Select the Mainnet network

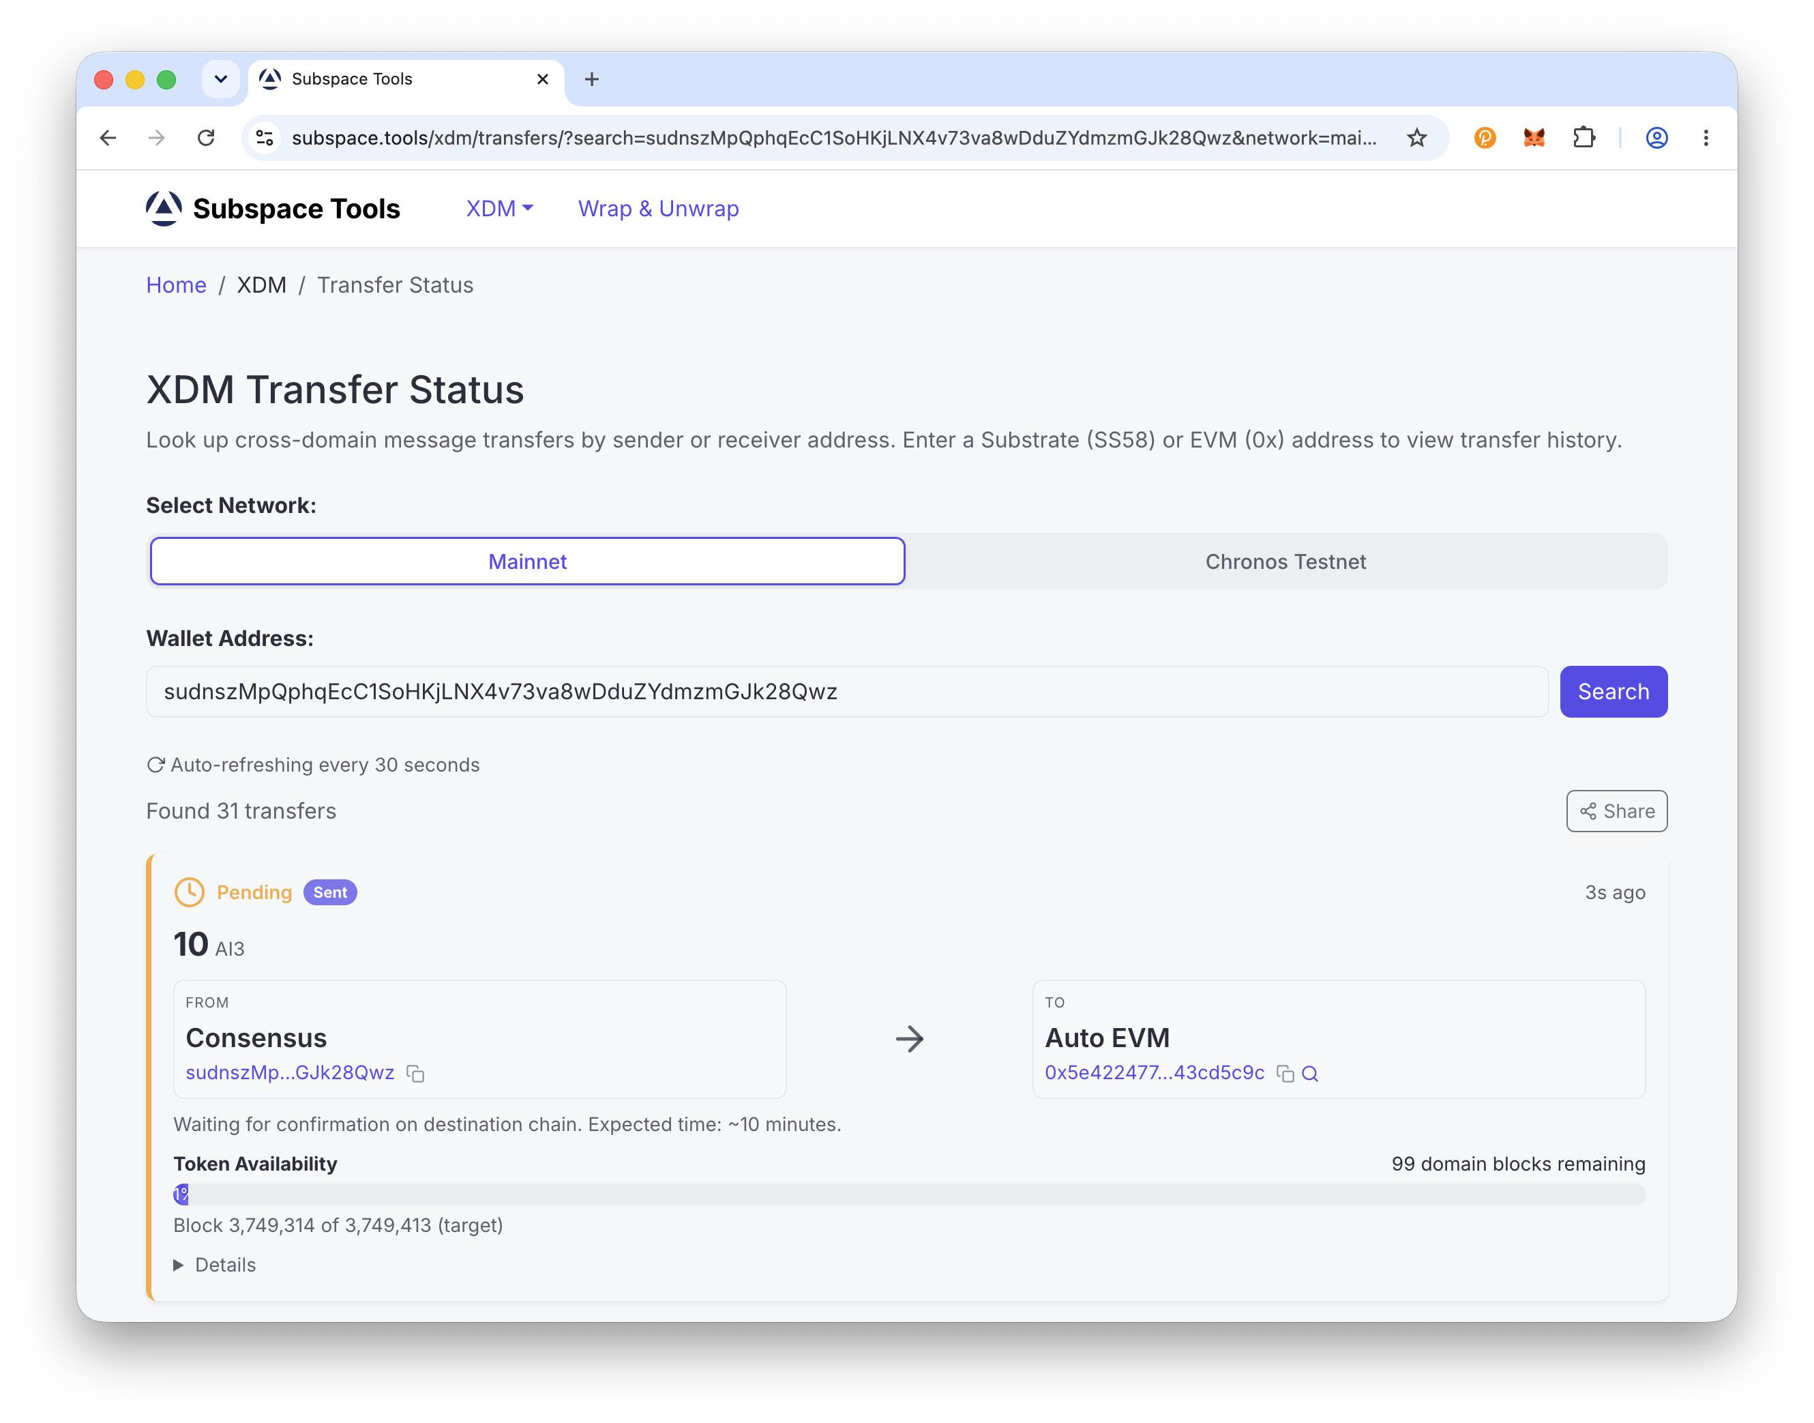coord(527,561)
